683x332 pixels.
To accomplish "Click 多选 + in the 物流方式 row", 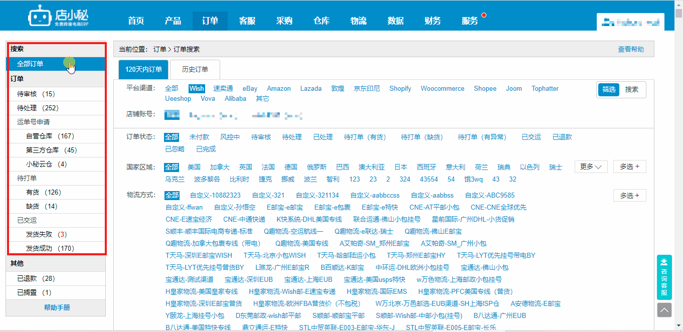I will pos(630,195).
